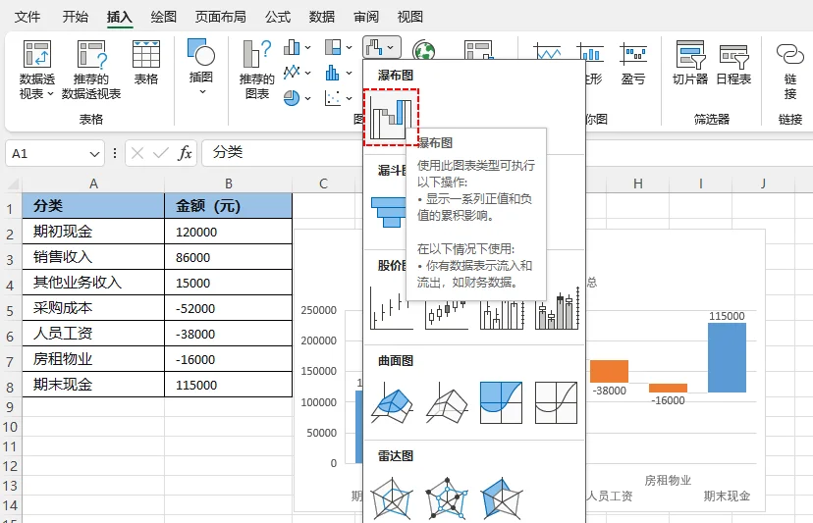
Task: Expand the column chart dropdown arrow
Action: 307,48
